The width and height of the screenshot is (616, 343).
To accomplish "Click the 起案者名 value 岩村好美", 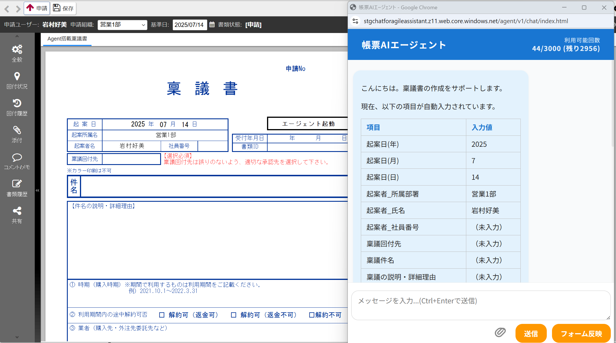I will pyautogui.click(x=132, y=146).
